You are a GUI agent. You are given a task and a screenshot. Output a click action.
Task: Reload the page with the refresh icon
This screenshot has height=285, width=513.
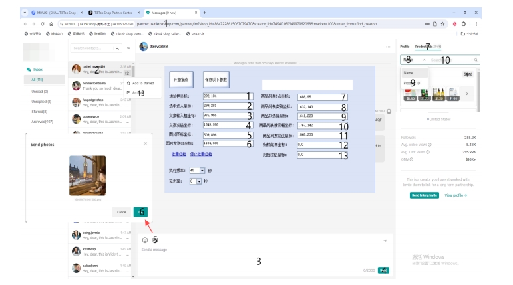43,24
